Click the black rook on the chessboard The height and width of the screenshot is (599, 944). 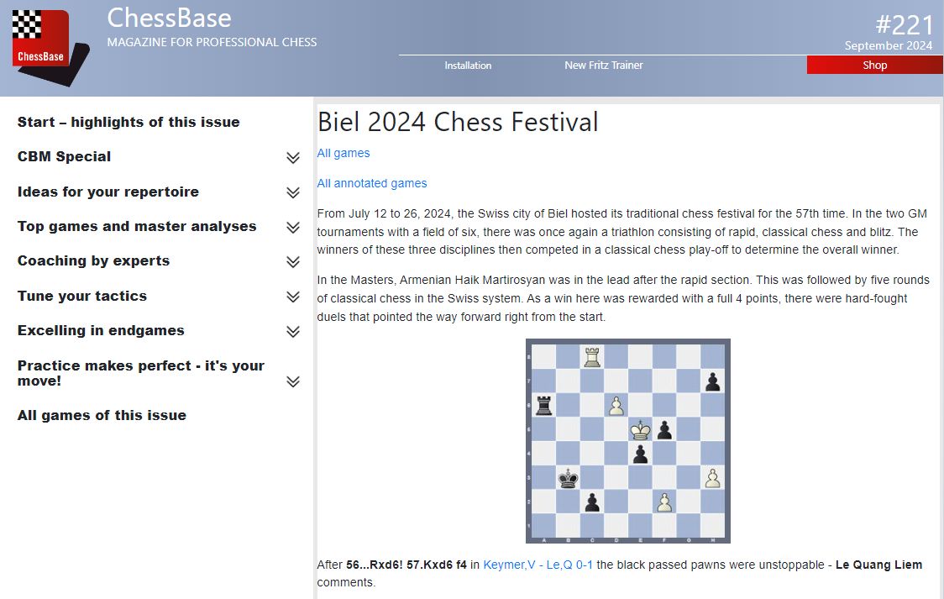[x=545, y=406]
